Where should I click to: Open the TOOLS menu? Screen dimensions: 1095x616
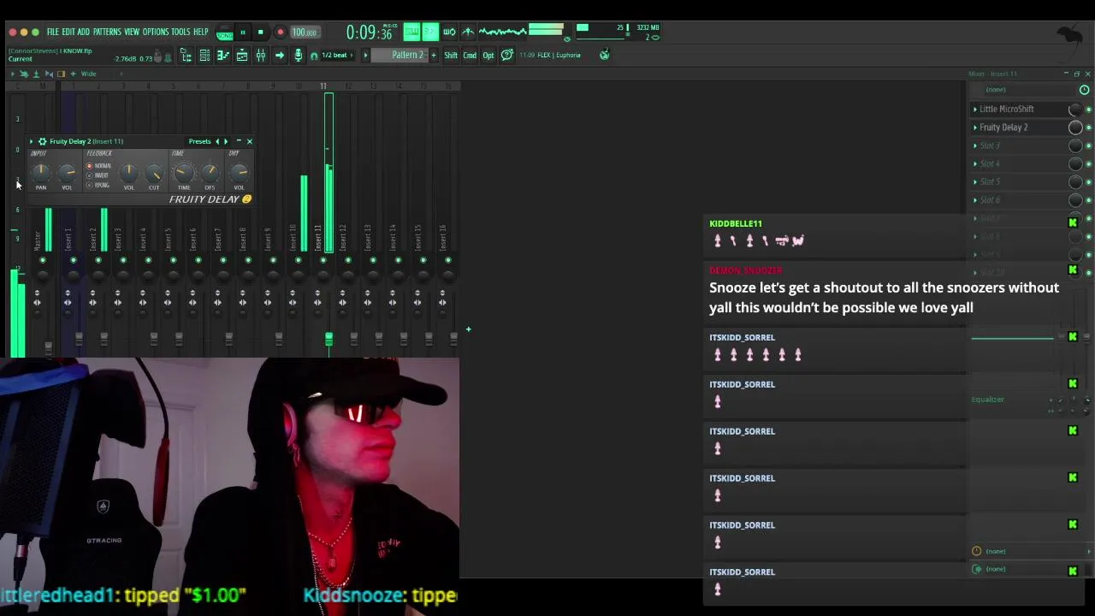click(181, 32)
